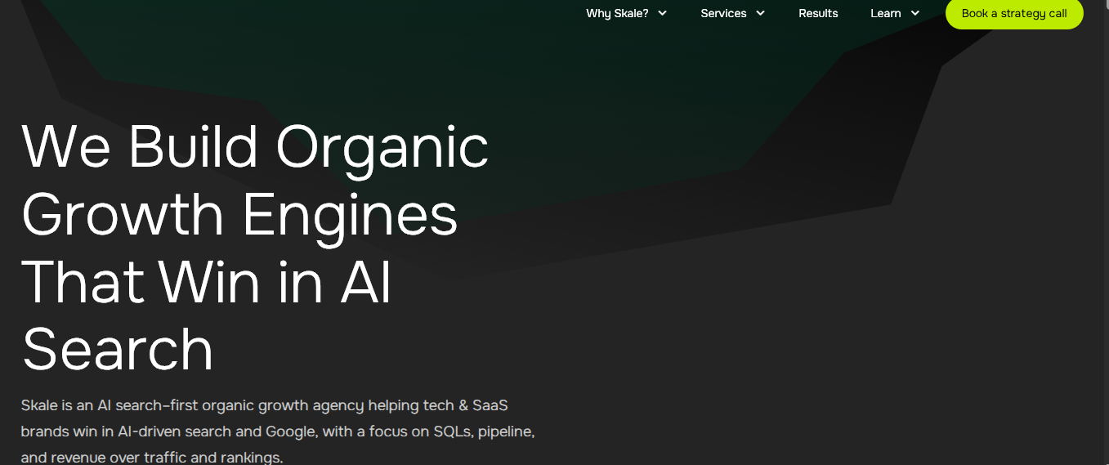Expand the chevron next to Learn
This screenshot has height=465, width=1109.
[914, 13]
